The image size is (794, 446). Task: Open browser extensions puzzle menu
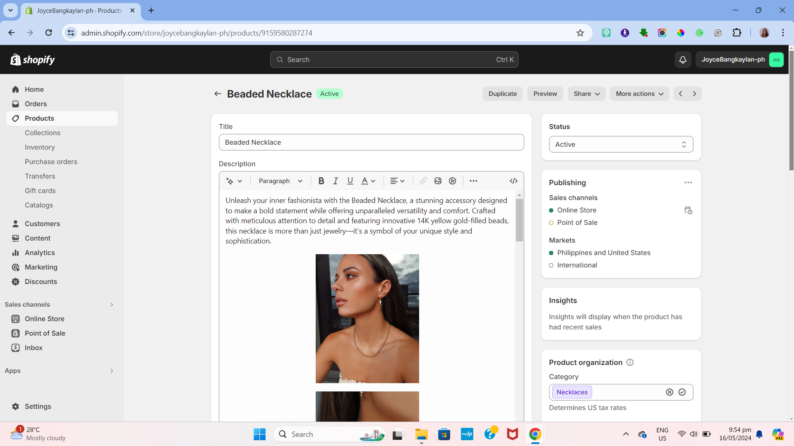[x=737, y=33]
